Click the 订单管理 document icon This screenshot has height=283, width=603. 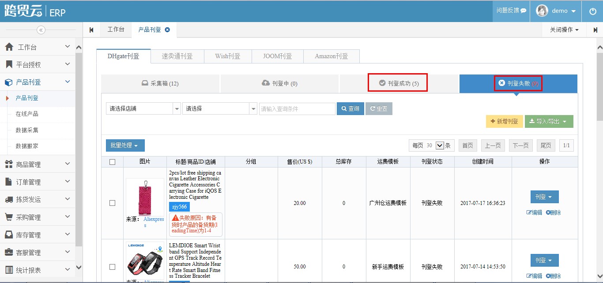click(x=9, y=182)
